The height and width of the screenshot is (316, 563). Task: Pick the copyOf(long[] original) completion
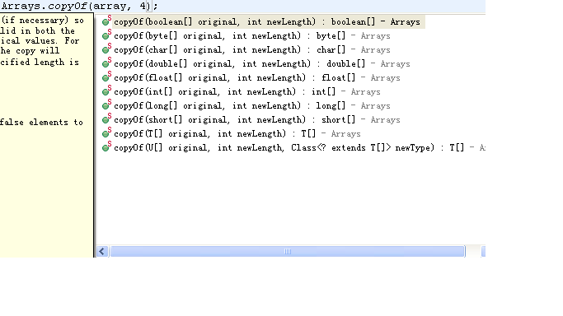click(x=252, y=105)
